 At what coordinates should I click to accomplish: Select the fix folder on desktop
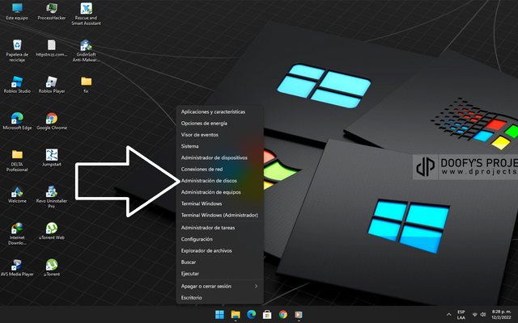click(86, 85)
